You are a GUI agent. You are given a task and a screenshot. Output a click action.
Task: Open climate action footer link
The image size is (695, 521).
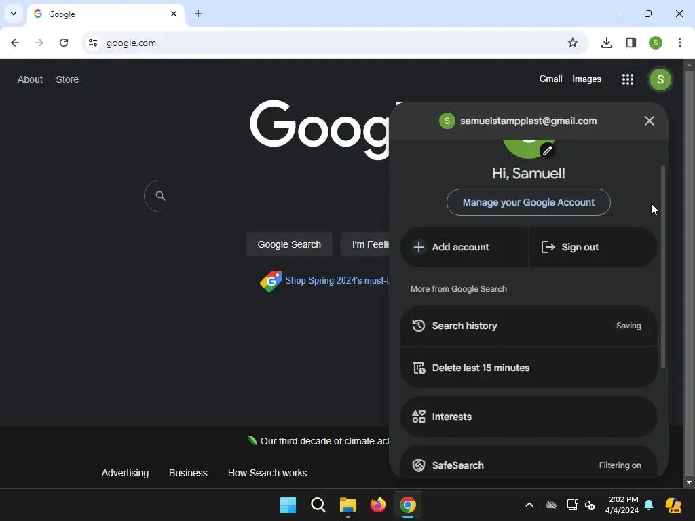[x=324, y=441]
